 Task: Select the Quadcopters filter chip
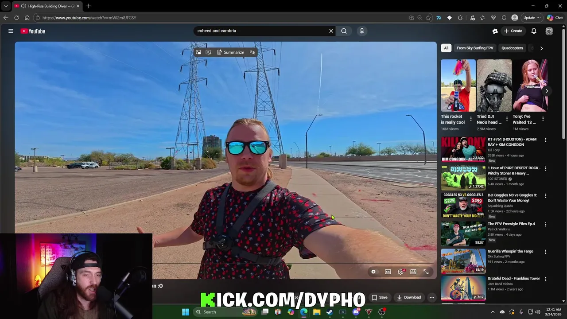click(x=512, y=48)
